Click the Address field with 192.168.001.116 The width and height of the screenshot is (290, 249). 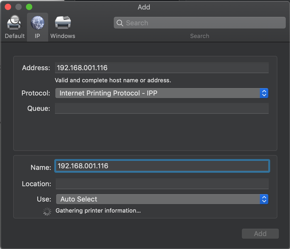(x=162, y=68)
